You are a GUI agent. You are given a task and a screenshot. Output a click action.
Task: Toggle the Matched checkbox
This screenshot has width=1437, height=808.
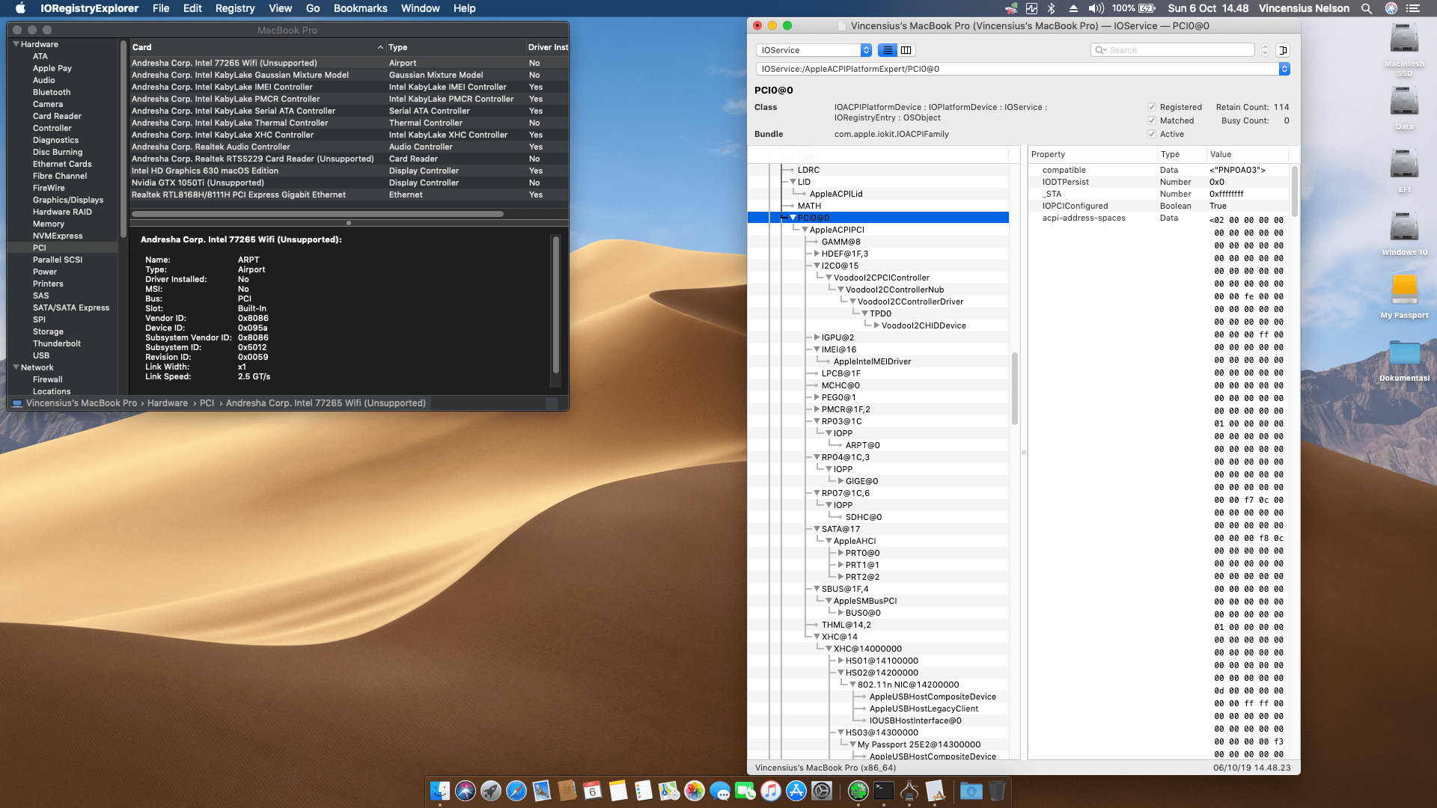tap(1152, 120)
